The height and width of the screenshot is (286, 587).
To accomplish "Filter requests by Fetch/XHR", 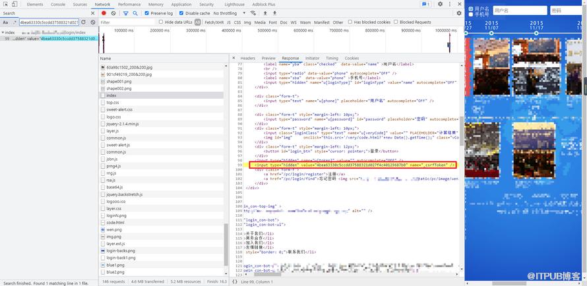I will click(x=214, y=22).
